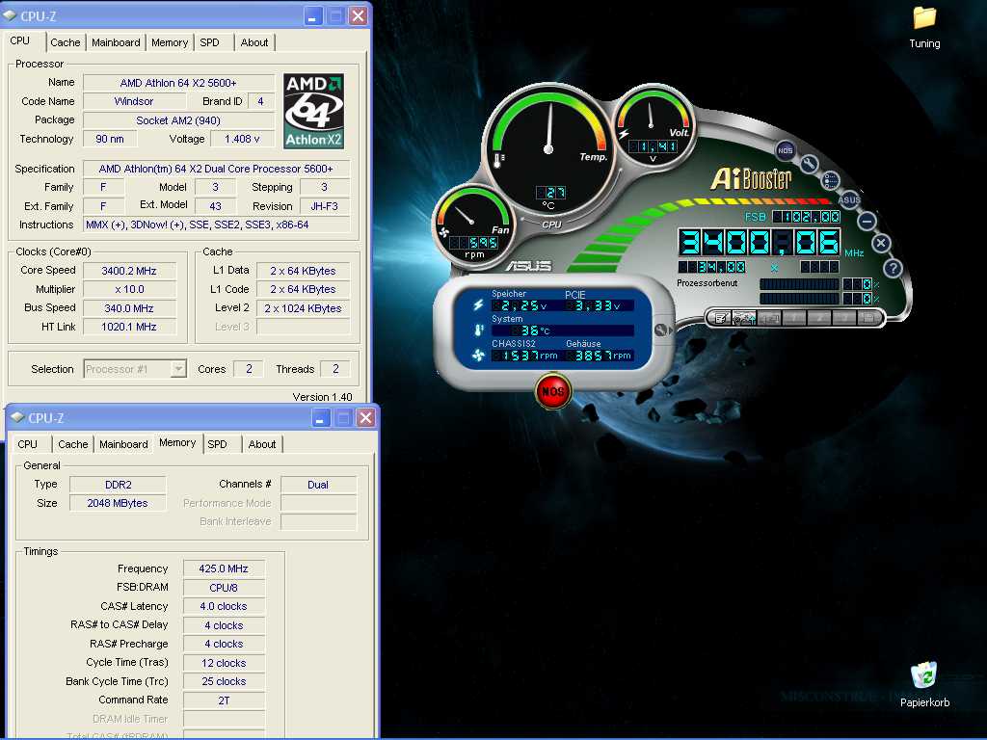987x740 pixels.
Task: Click the name value "AMD Athlon 64 X2 5600+"
Action: pos(178,83)
